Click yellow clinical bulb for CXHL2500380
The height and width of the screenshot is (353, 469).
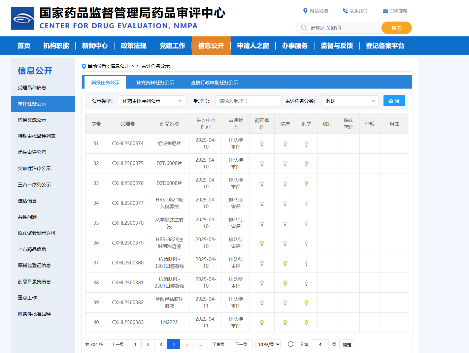click(x=285, y=263)
